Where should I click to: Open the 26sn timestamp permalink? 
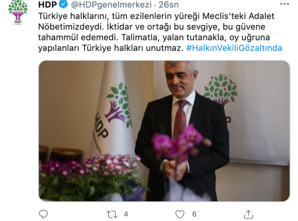(169, 5)
